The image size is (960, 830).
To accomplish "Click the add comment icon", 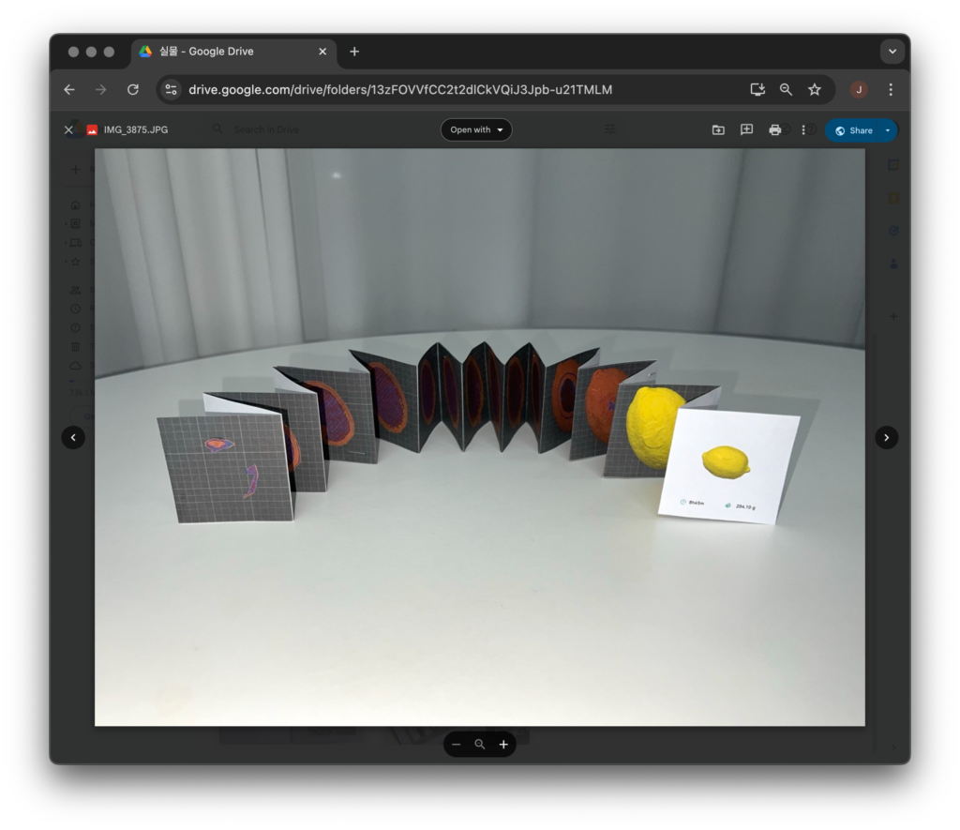I will point(746,130).
